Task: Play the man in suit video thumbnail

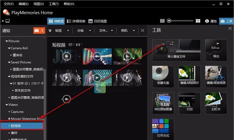Action: (97, 78)
